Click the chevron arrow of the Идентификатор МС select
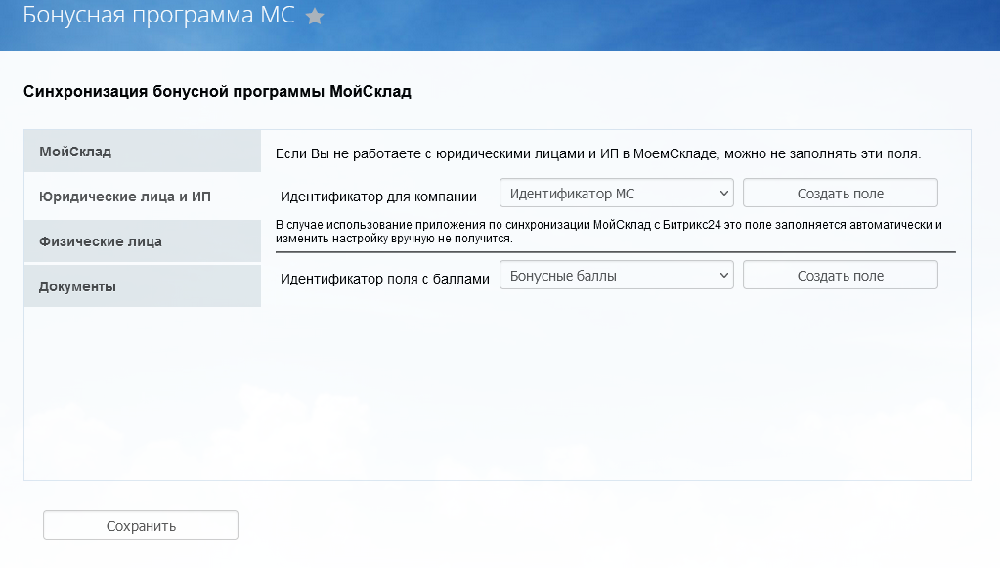The width and height of the screenshot is (1000, 568). (x=723, y=194)
